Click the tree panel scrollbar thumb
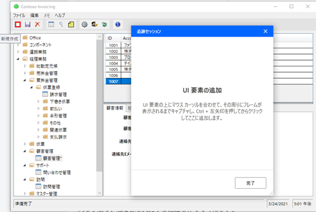 click(x=99, y=105)
